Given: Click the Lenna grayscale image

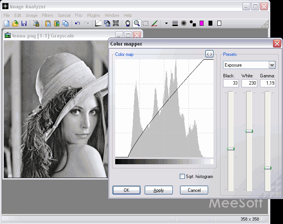Looking at the screenshot, I should tap(56, 109).
